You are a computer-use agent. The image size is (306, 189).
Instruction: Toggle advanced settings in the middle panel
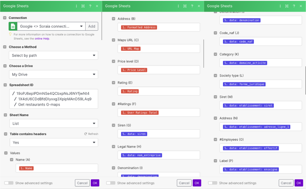coord(111,183)
